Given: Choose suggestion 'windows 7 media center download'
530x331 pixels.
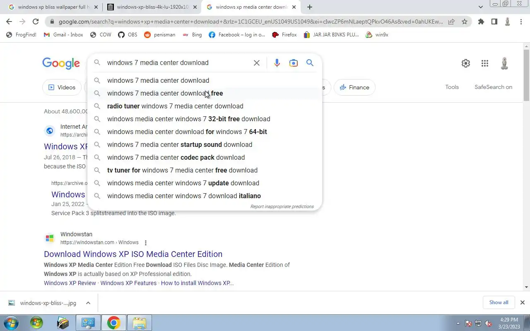Looking at the screenshot, I should click(x=205, y=80).
